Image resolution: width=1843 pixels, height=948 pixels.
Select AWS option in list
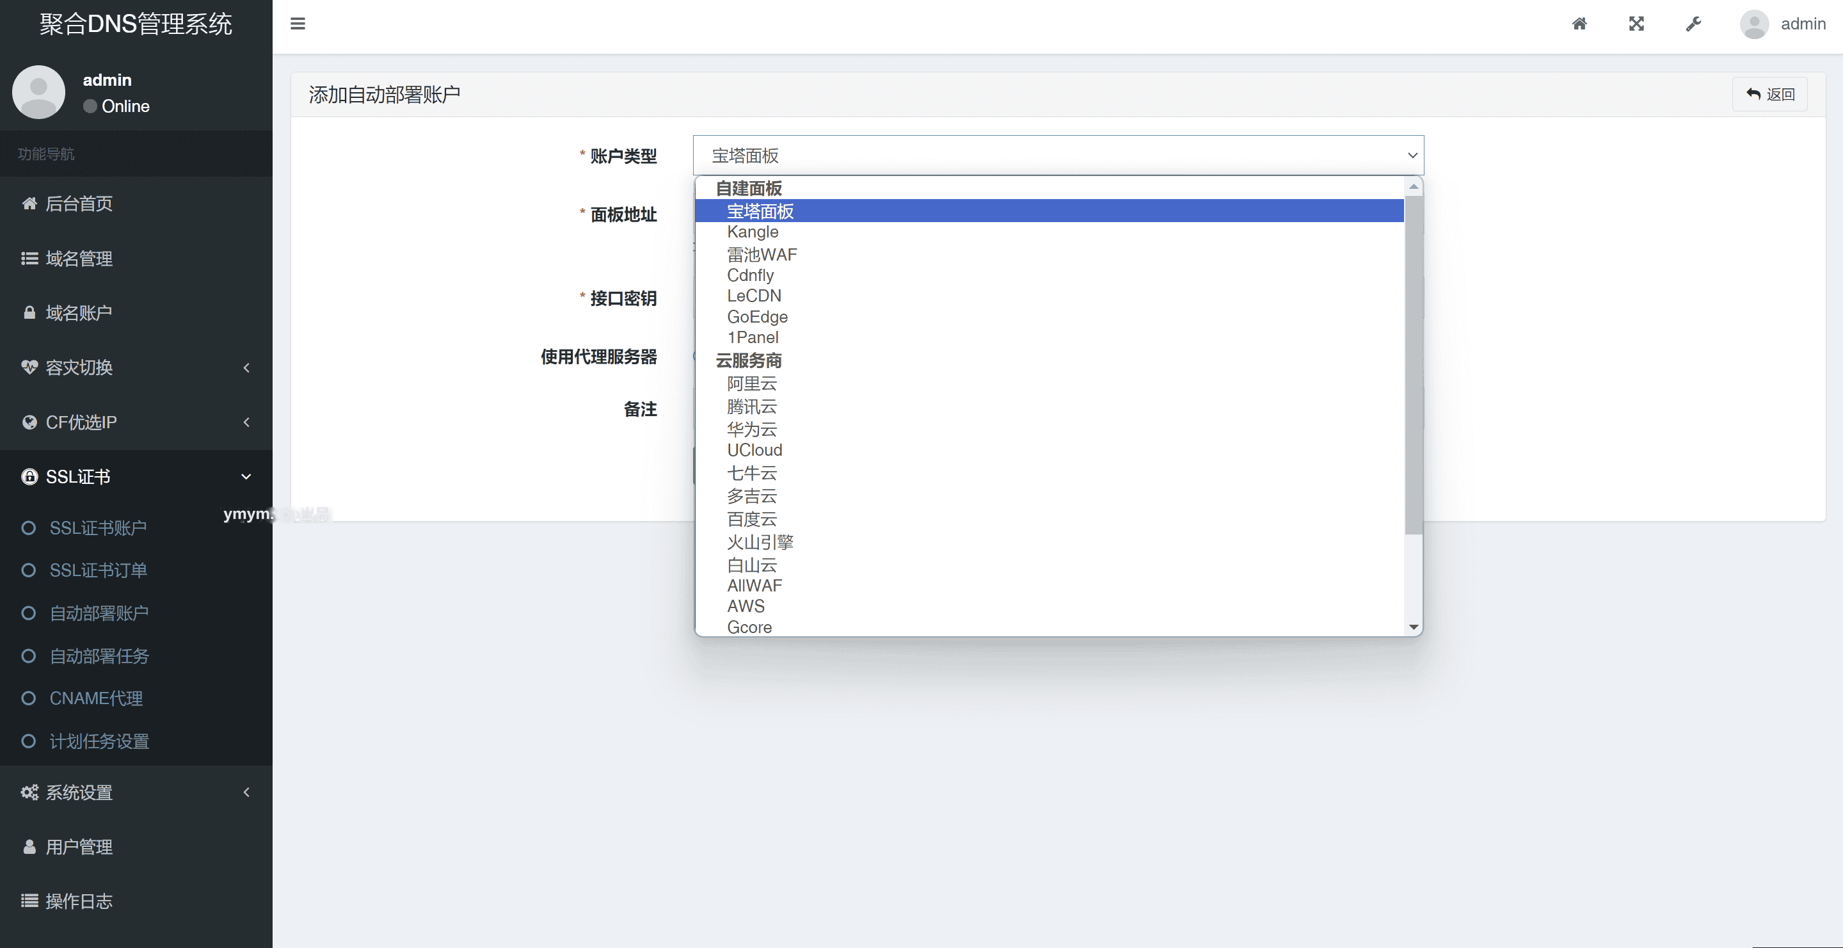(x=1049, y=606)
